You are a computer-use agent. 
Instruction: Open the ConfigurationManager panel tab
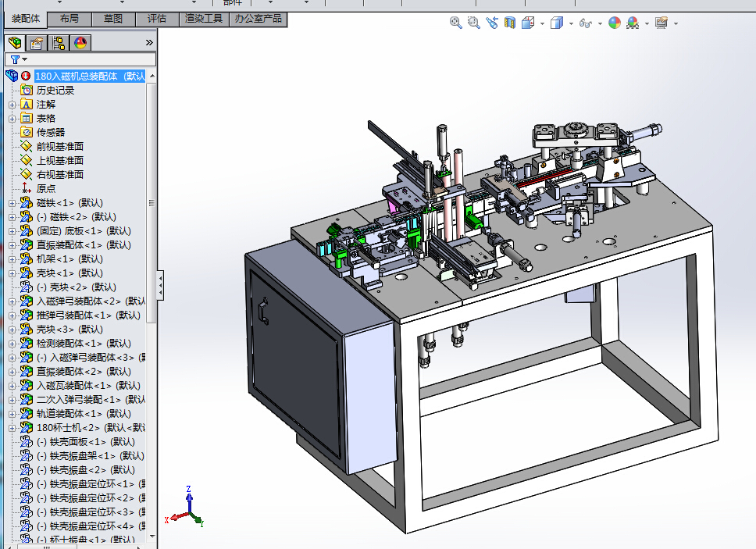59,43
